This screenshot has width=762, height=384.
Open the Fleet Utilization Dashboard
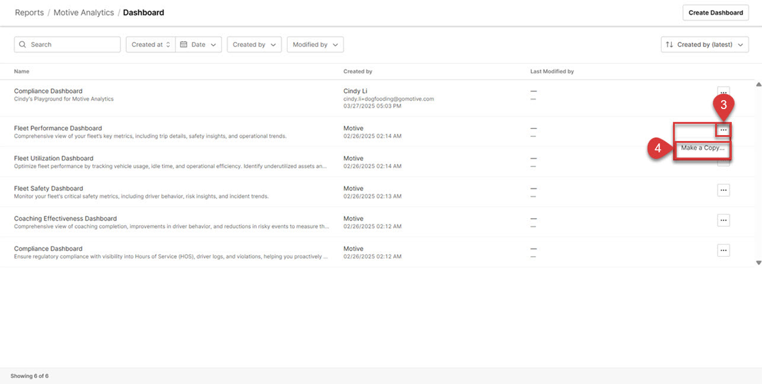(53, 158)
